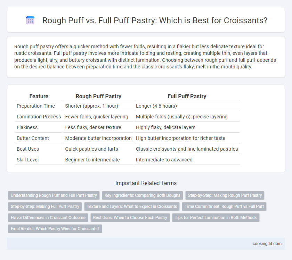Select 'Key Ingredients: Comparing Both Doughs' tag
Viewport: 292px width, 260px height.
pyautogui.click(x=143, y=195)
